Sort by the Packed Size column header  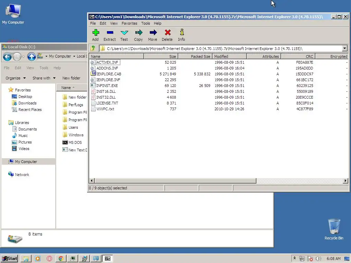[x=195, y=57]
